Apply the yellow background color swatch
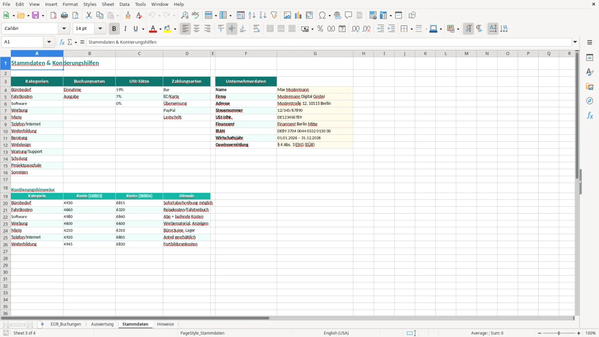The width and height of the screenshot is (599, 337). 168,29
